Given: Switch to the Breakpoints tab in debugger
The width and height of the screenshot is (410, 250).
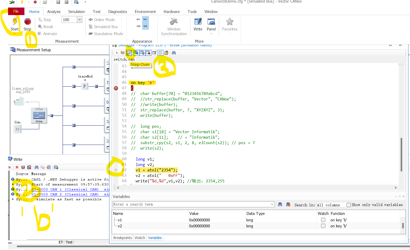Looking at the screenshot, I should coord(123,238).
